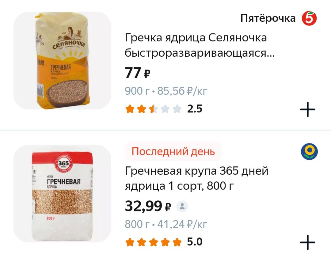Open the Селяночка buckwheat package image
The width and height of the screenshot is (331, 262).
(62, 61)
